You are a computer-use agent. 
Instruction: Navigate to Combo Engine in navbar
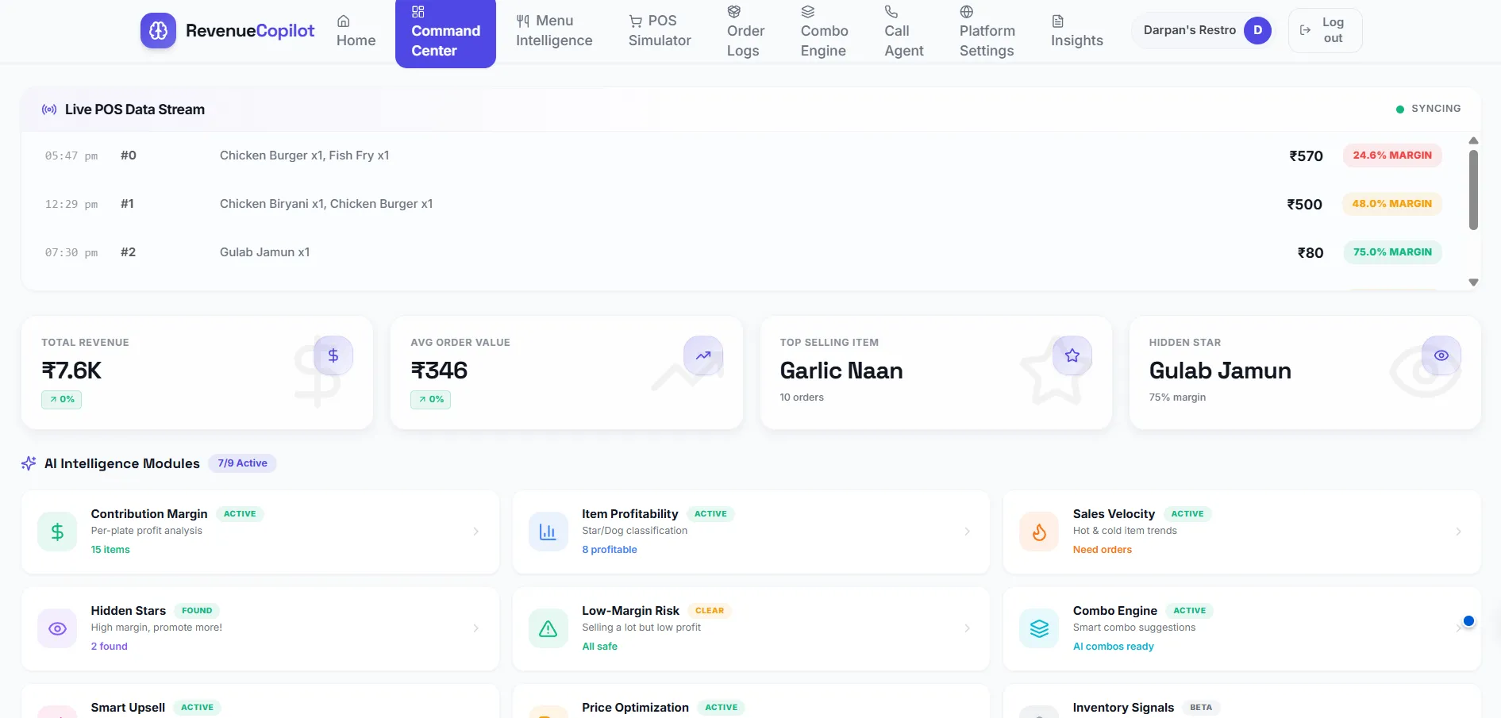(824, 31)
